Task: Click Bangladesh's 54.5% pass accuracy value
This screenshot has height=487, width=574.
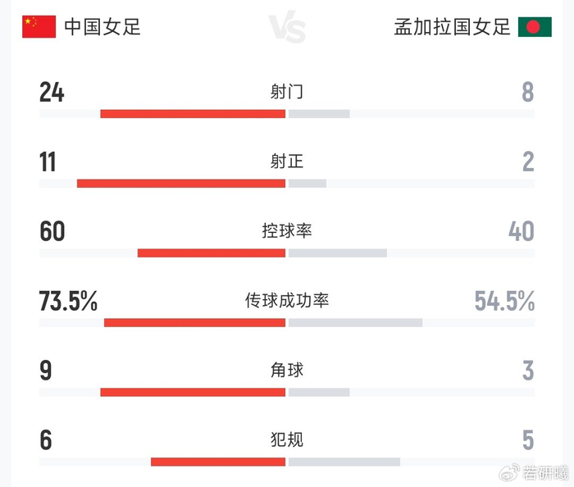Action: point(504,302)
